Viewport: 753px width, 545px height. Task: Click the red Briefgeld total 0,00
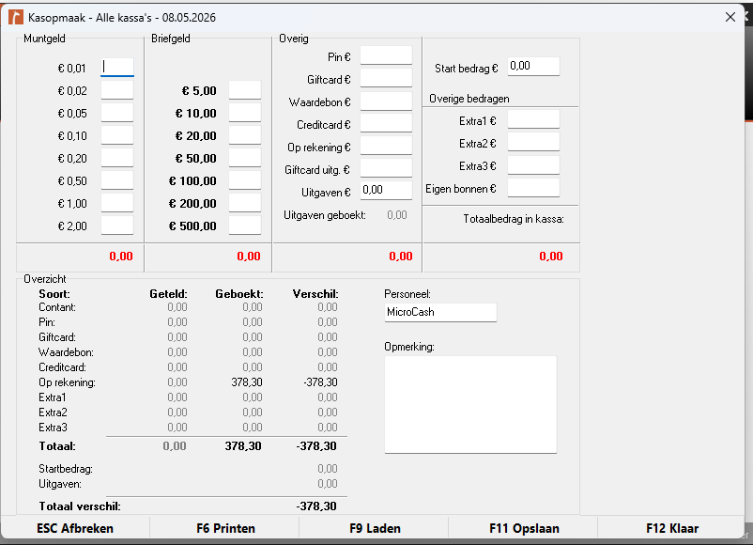click(x=249, y=257)
